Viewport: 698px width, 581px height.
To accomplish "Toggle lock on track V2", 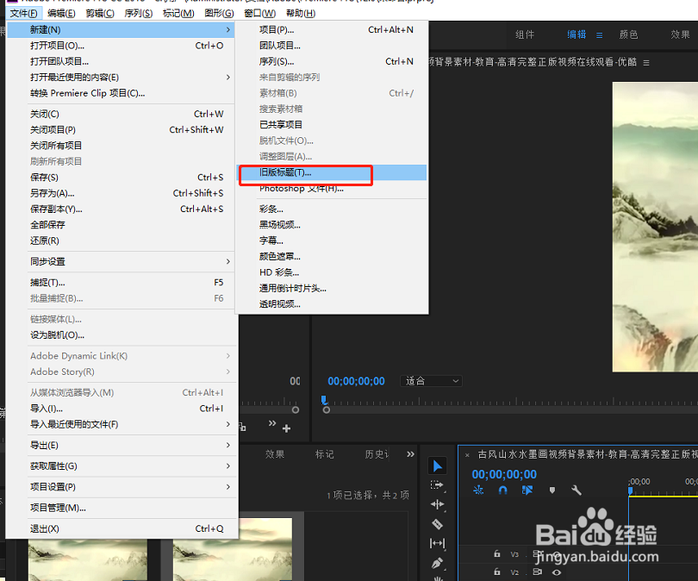I will point(497,572).
